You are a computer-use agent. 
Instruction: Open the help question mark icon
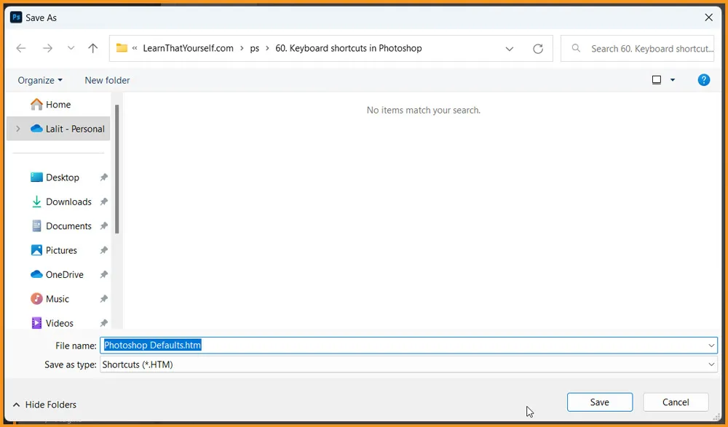coord(703,80)
